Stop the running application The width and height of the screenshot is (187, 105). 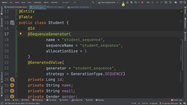coord(142,2)
